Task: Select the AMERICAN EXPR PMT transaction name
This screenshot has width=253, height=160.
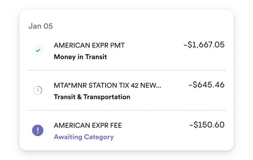Action: click(x=89, y=45)
